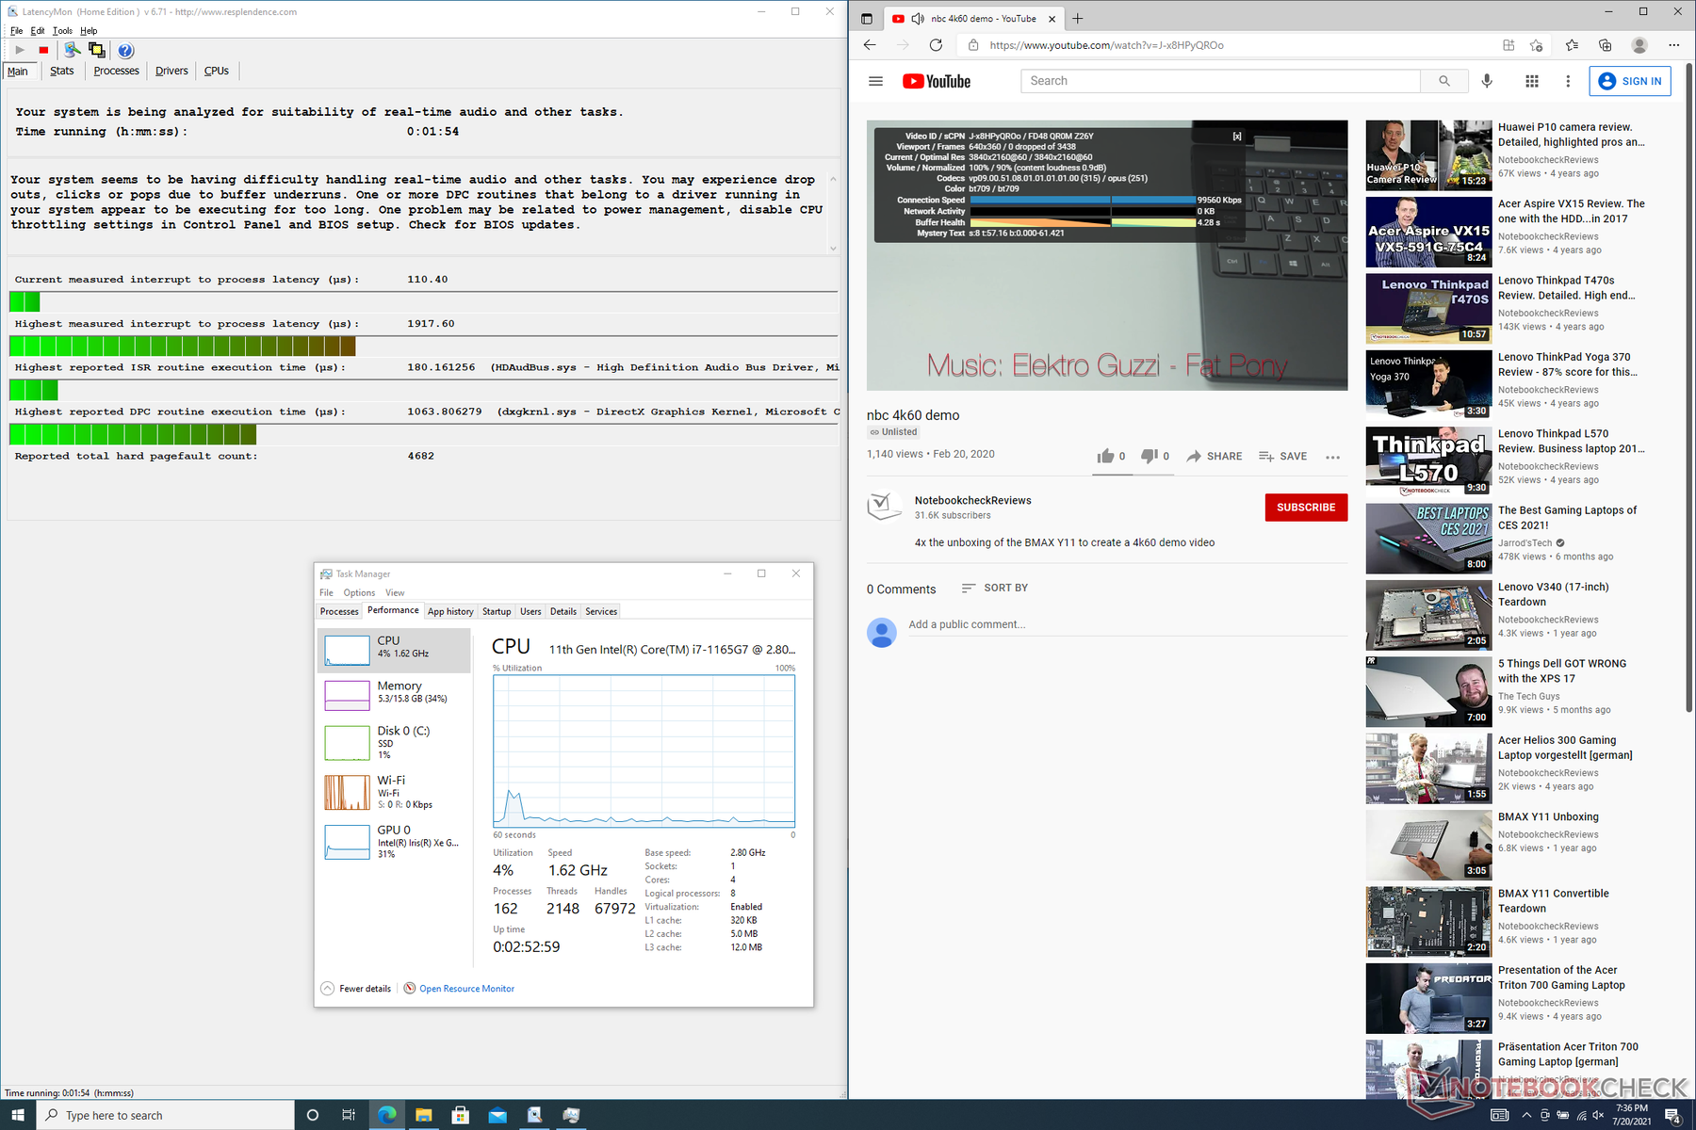Open Task Manager Details tab
This screenshot has height=1130, width=1696.
563,611
